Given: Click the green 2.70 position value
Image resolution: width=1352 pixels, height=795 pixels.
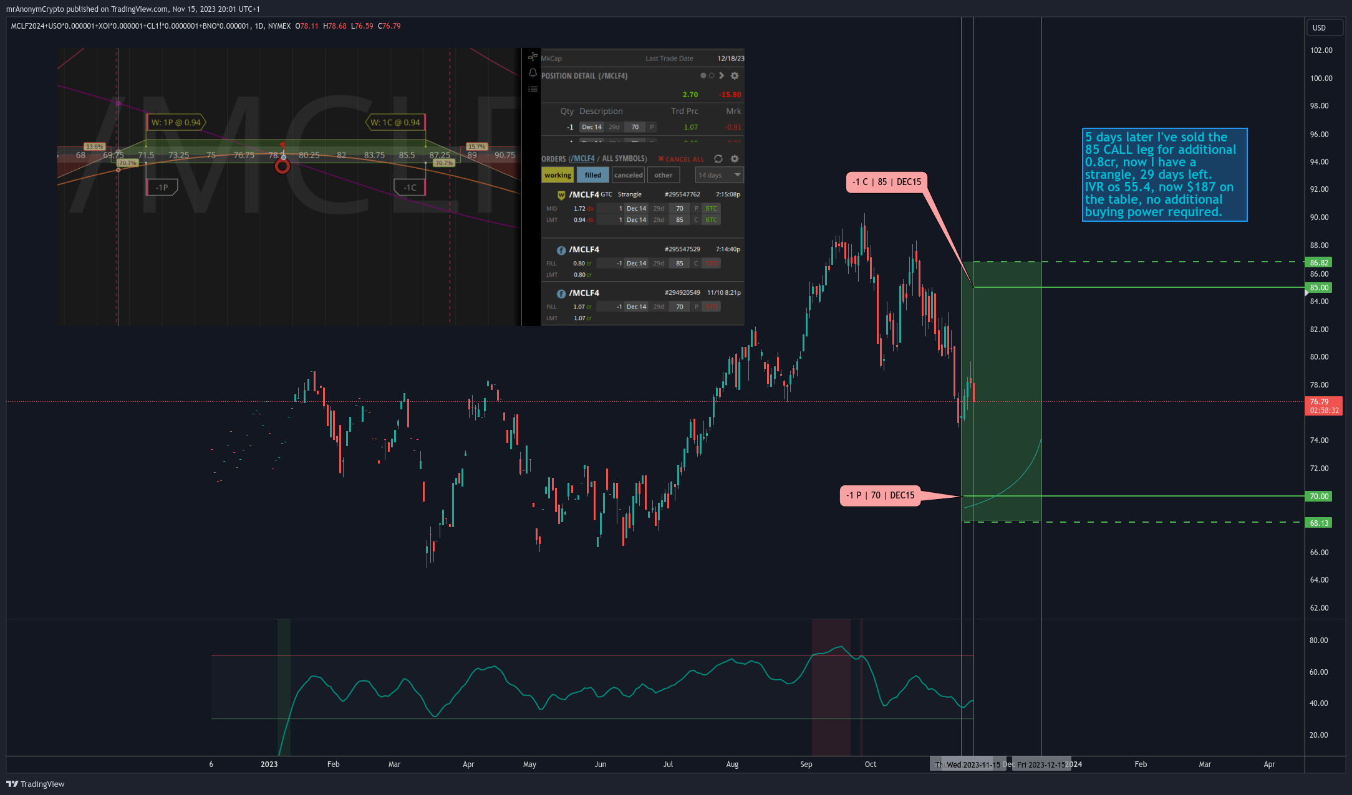Looking at the screenshot, I should click(x=690, y=95).
